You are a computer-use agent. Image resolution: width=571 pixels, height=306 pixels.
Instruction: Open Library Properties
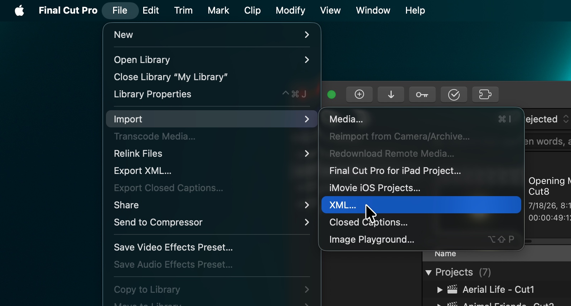(212, 94)
